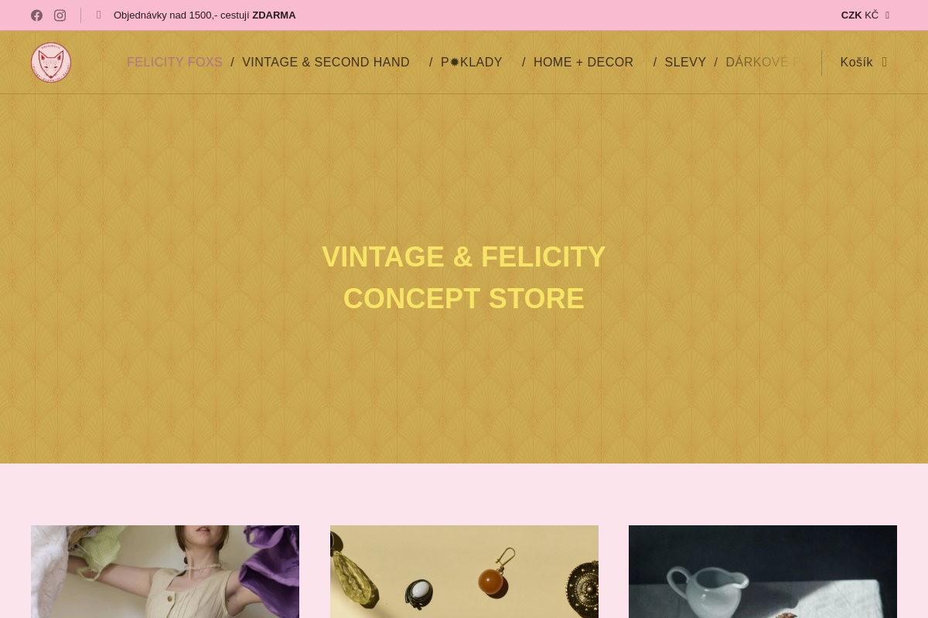Open the Facebook page icon
The width and height of the screenshot is (928, 618).
click(x=36, y=15)
